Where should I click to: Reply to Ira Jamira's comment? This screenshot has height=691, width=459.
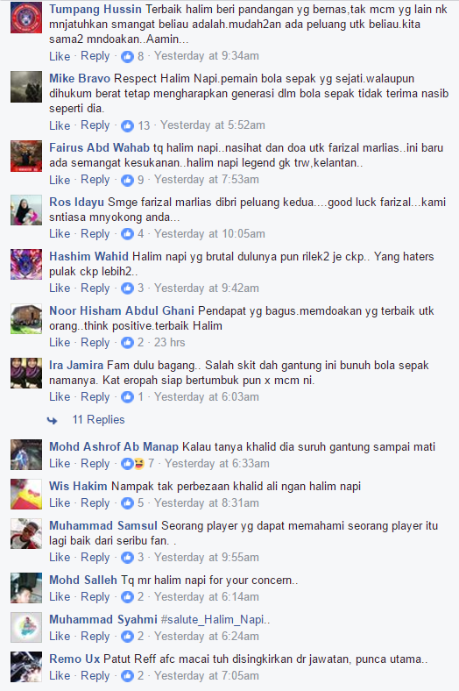click(x=95, y=396)
